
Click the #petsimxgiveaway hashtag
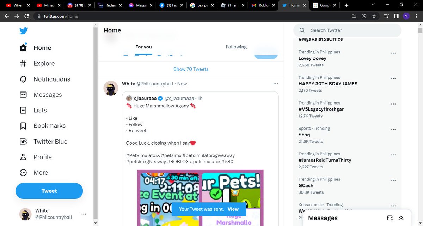coord(146,162)
